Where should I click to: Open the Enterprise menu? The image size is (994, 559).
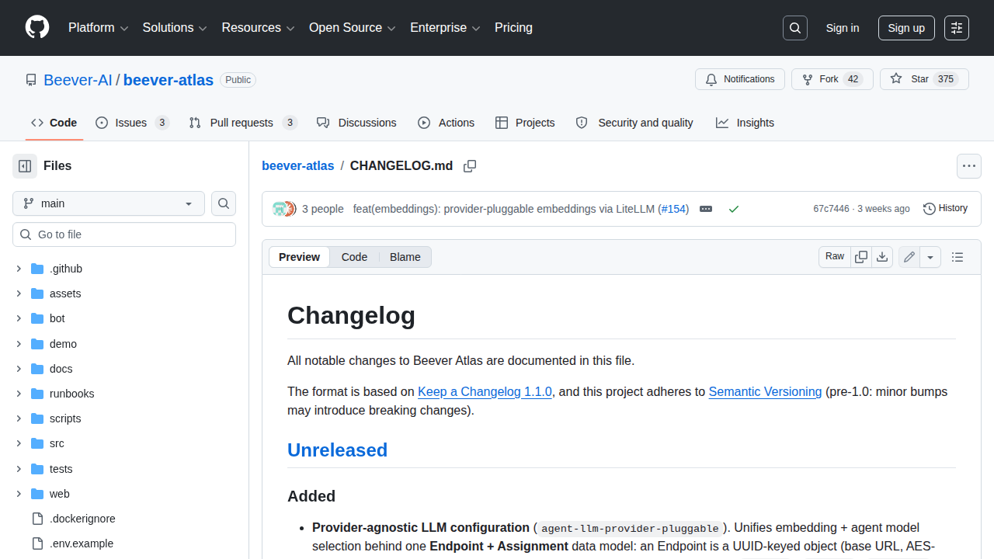click(446, 28)
